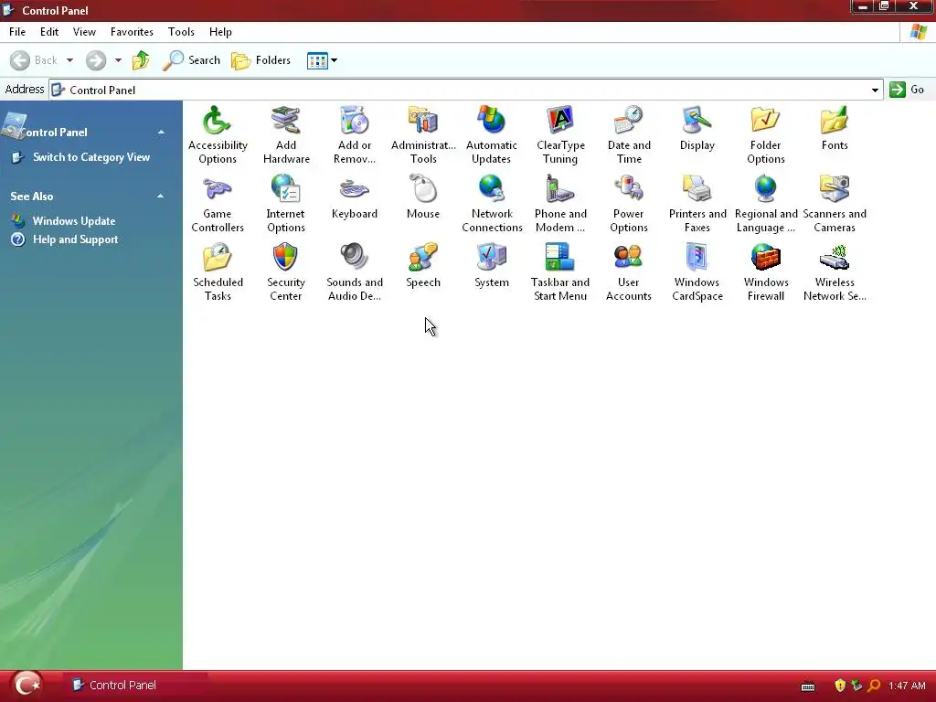Open Phone and Modem Options

point(560,204)
